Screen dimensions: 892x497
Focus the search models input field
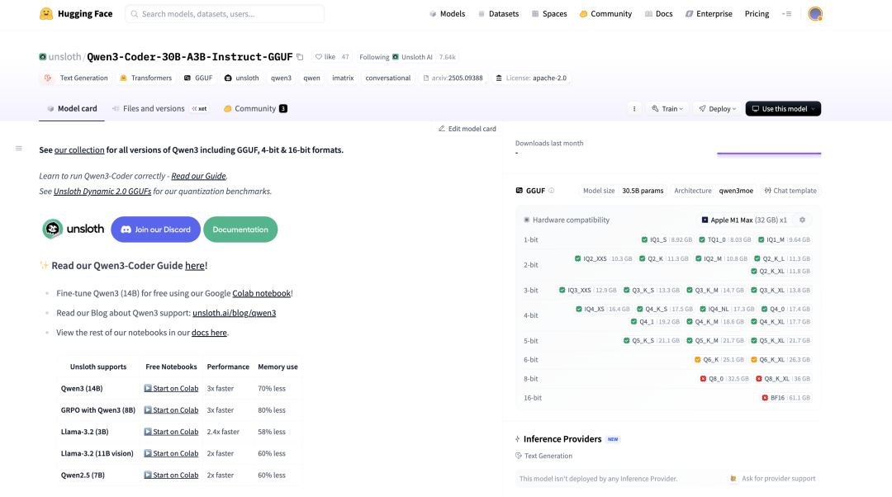225,14
